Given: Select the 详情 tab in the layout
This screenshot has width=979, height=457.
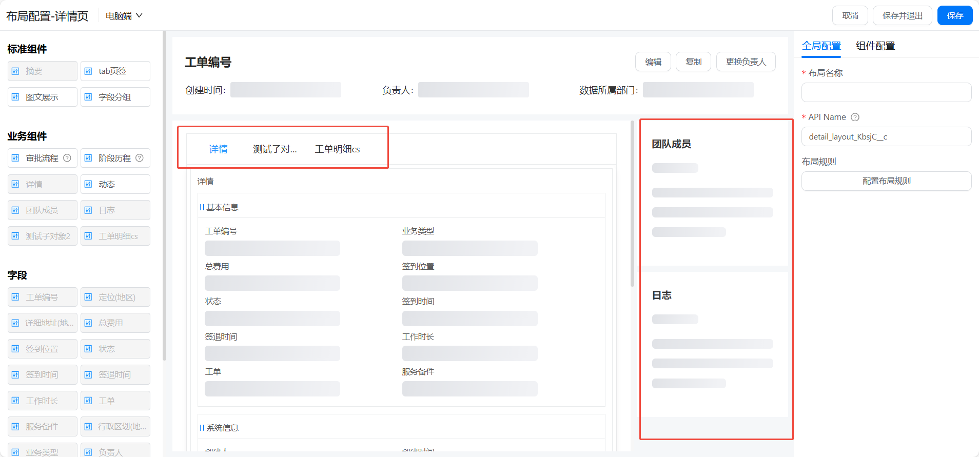Looking at the screenshot, I should coord(218,149).
